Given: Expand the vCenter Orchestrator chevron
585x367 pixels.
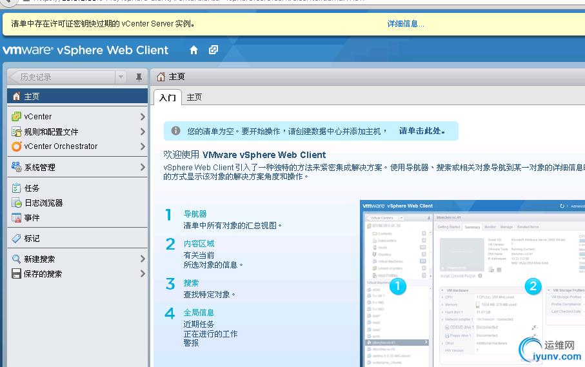Looking at the screenshot, I should pos(143,146).
